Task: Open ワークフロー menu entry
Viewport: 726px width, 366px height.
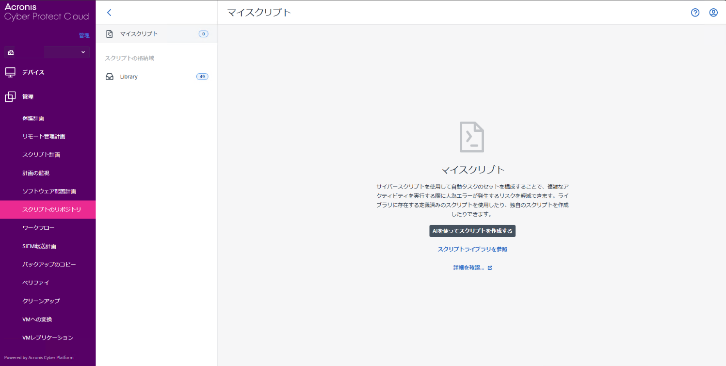Action: [x=38, y=228]
